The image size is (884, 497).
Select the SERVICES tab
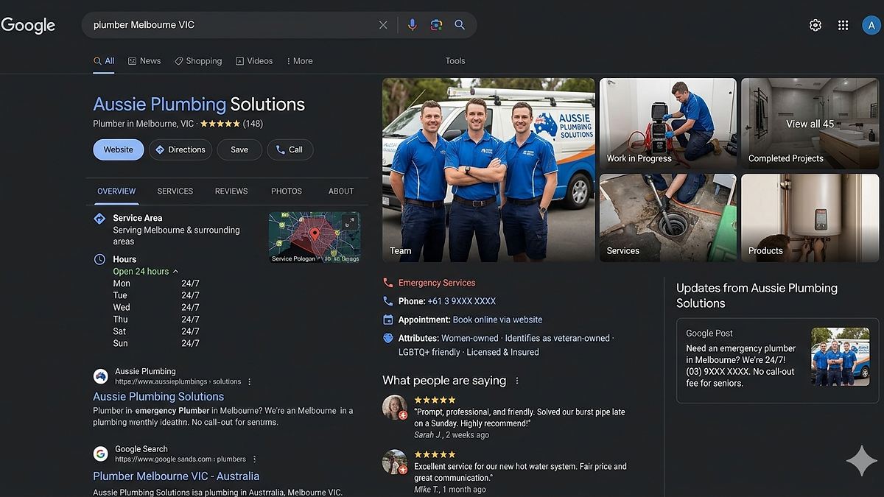(x=175, y=191)
